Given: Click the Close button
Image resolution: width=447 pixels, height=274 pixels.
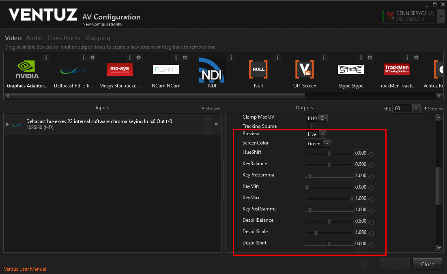Looking at the screenshot, I should click(428, 264).
